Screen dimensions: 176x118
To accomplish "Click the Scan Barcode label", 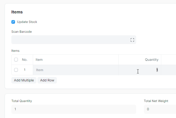I will (x=21, y=32).
